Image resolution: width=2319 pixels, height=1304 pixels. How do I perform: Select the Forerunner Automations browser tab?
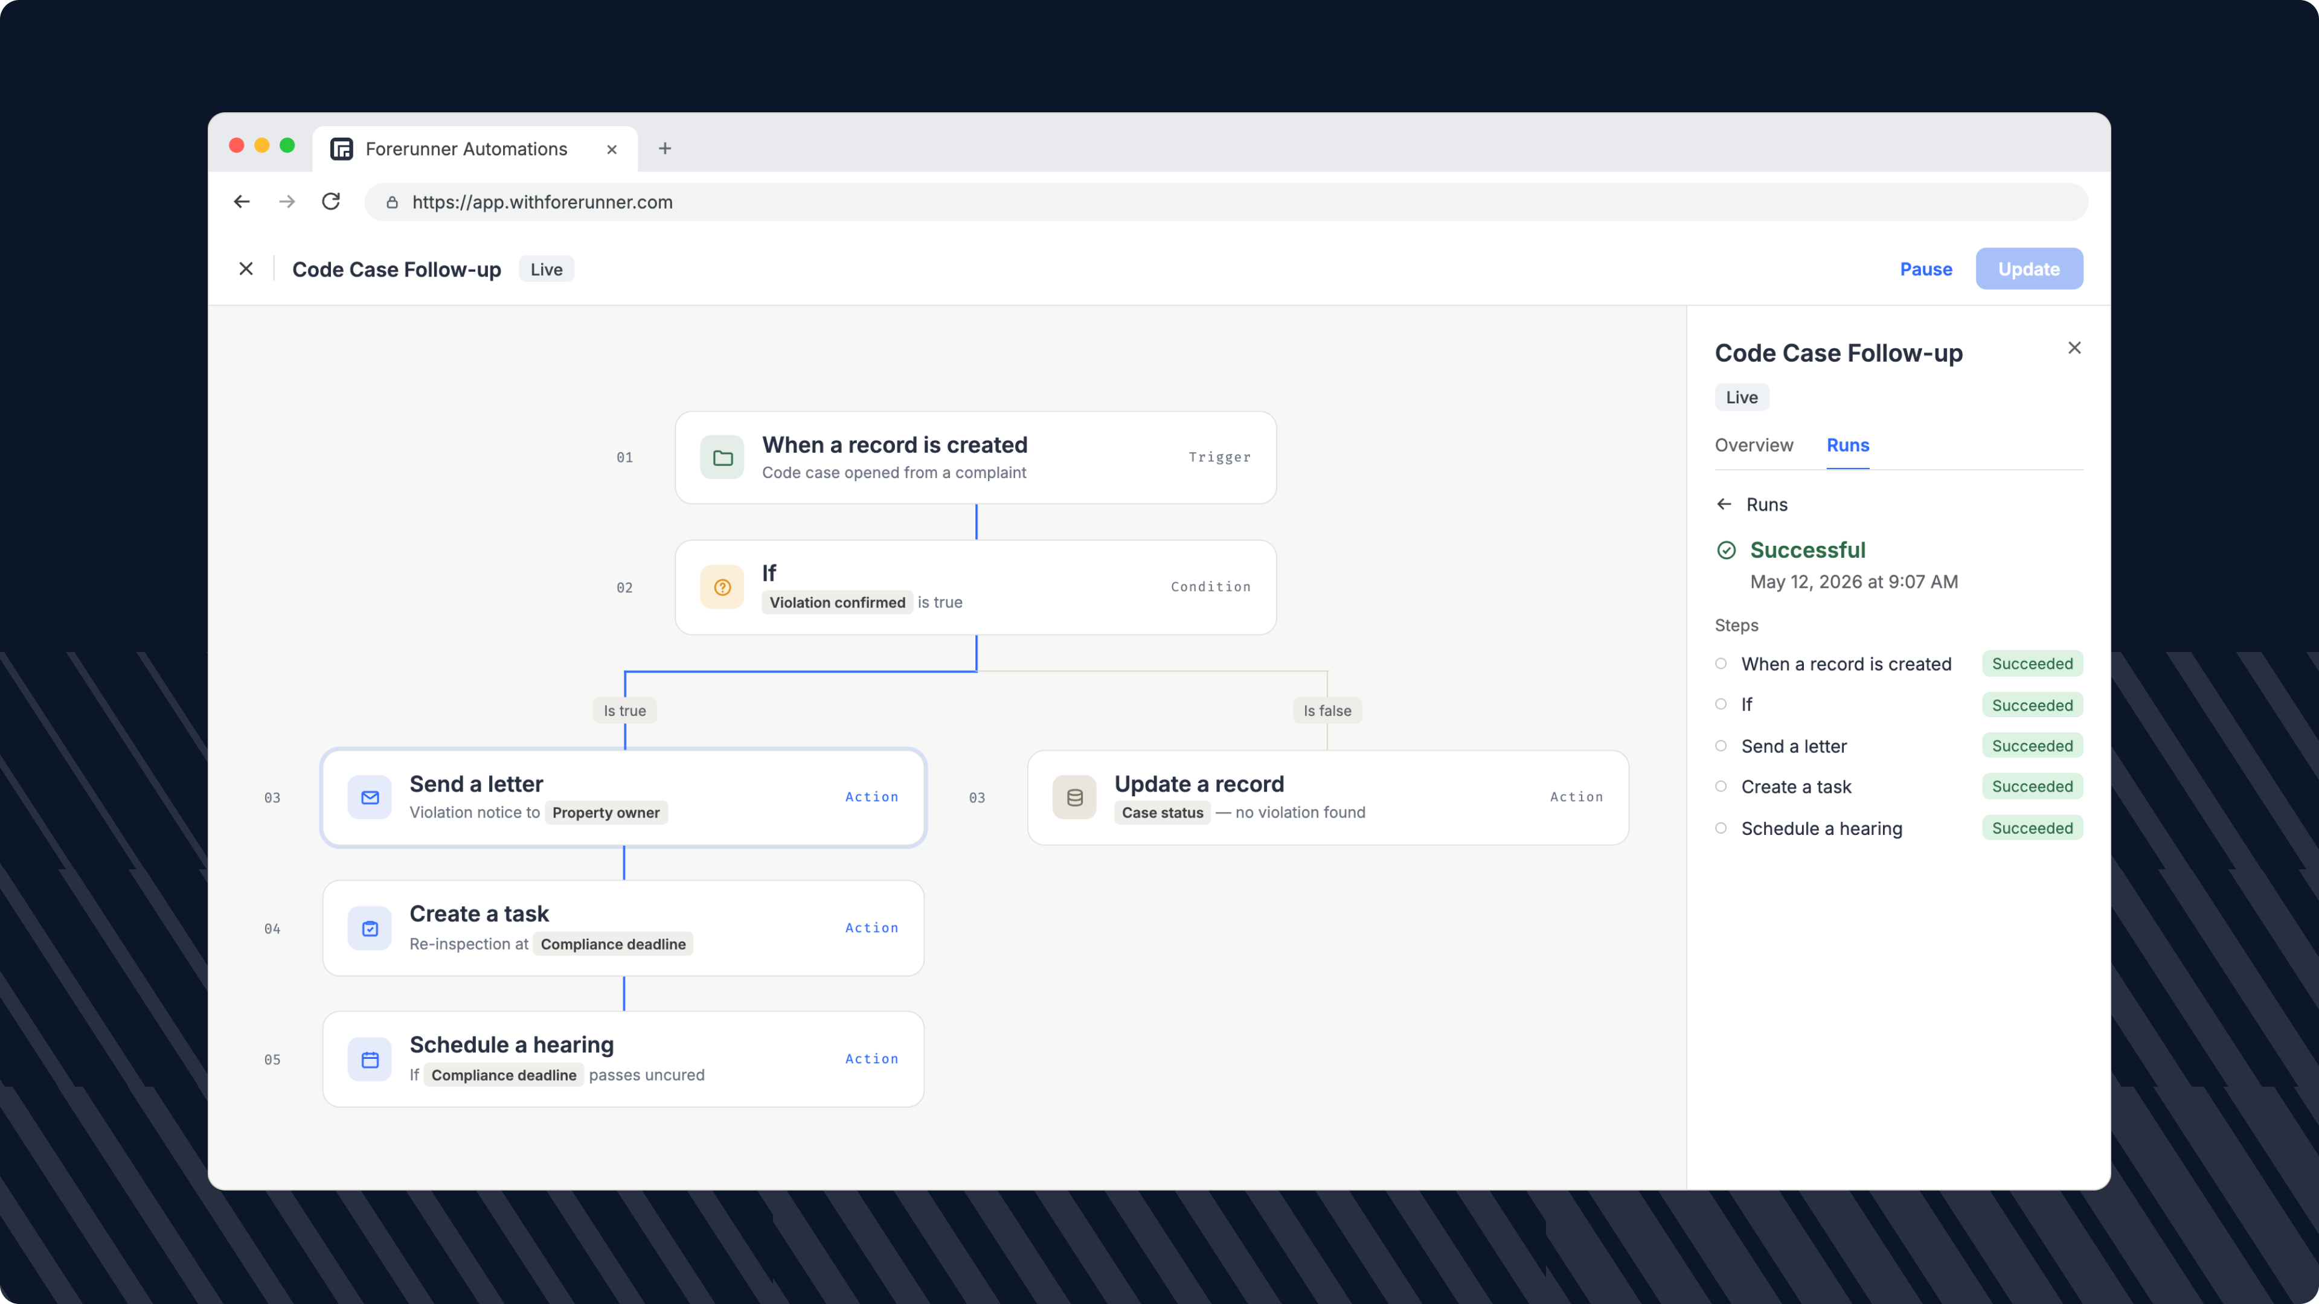pos(475,149)
